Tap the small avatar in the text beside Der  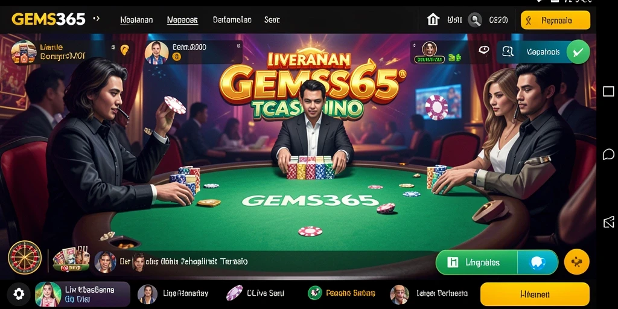pyautogui.click(x=139, y=261)
